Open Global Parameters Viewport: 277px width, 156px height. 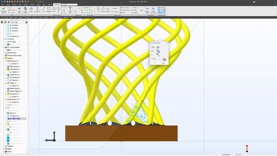click(x=153, y=10)
